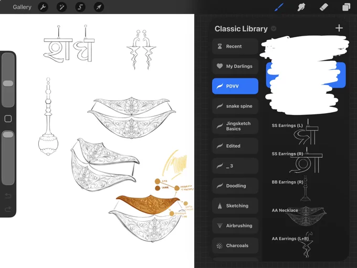Click the Classic Library title
The image size is (357, 268).
(241, 29)
